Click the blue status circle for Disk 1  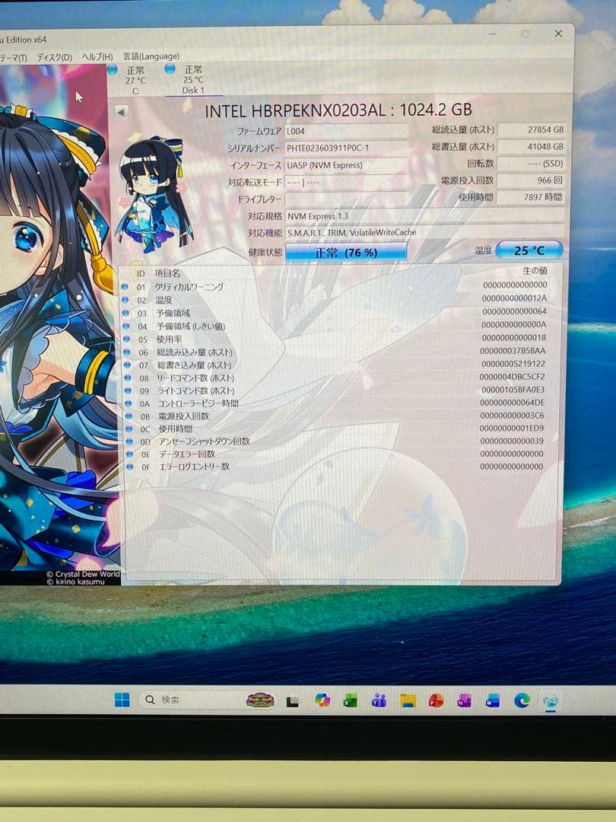[x=170, y=68]
